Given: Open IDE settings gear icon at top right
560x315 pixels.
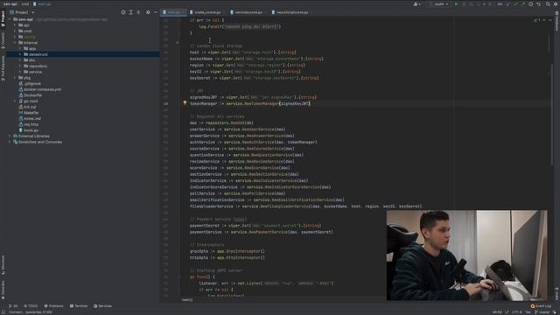Looking at the screenshot, I should pos(556,4).
